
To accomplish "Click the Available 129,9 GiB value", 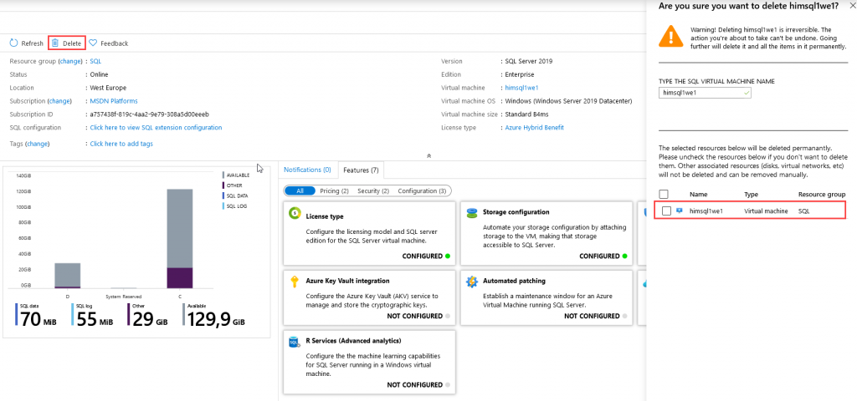I will pos(216,319).
